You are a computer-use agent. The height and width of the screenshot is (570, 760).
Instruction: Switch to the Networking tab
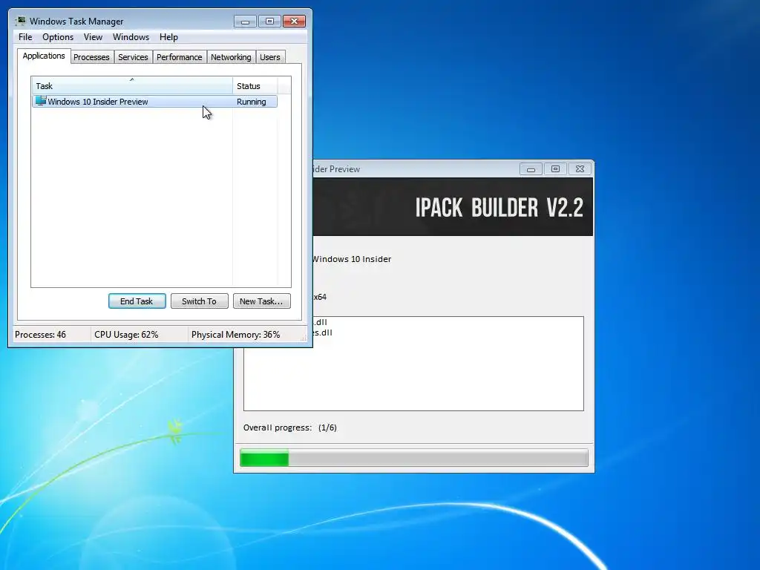231,57
